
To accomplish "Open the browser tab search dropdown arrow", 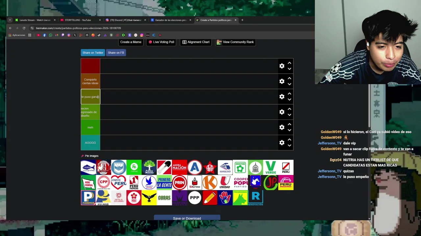I will coord(10,20).
